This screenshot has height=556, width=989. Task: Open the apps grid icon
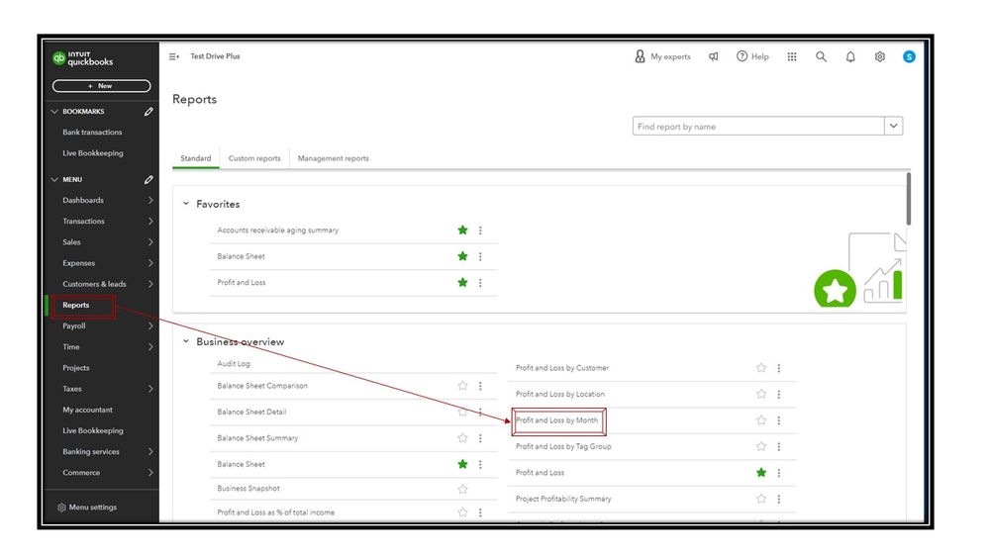792,56
